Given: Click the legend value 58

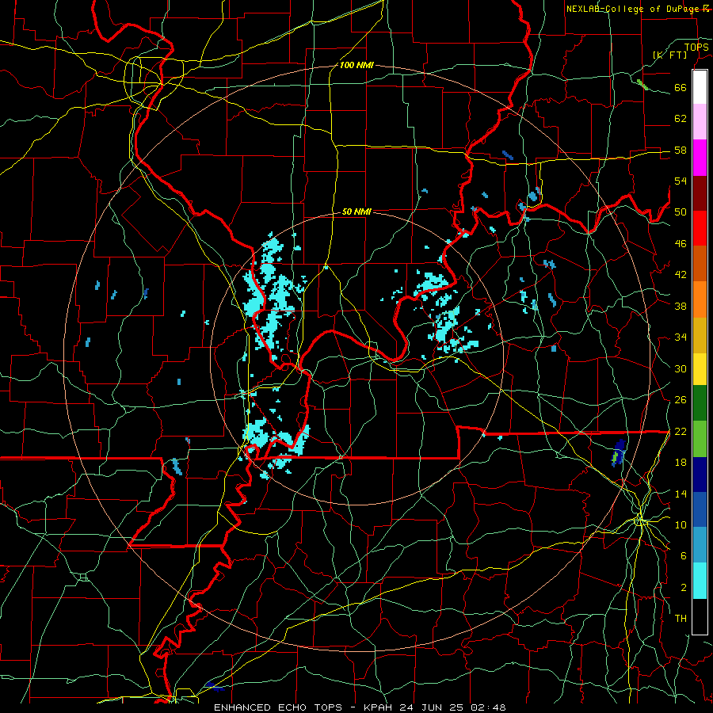Looking at the screenshot, I should [x=681, y=150].
